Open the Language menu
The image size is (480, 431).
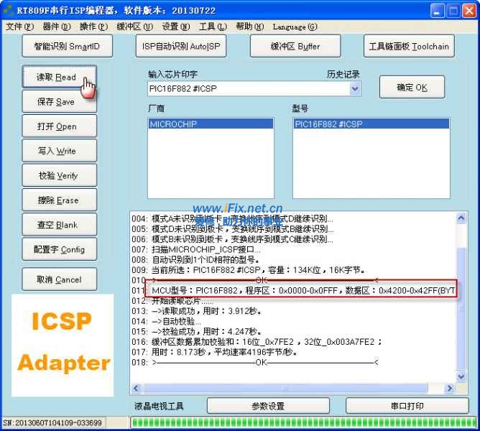(295, 27)
